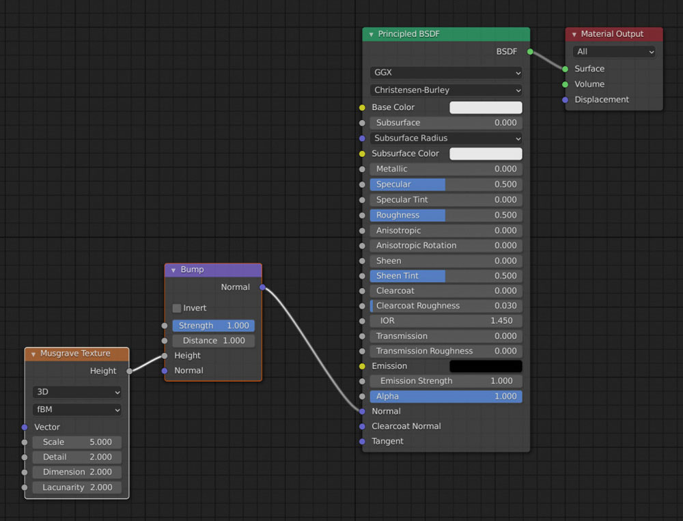The width and height of the screenshot is (683, 521).
Task: Click the Surface input socket on Material Output
Action: click(564, 68)
